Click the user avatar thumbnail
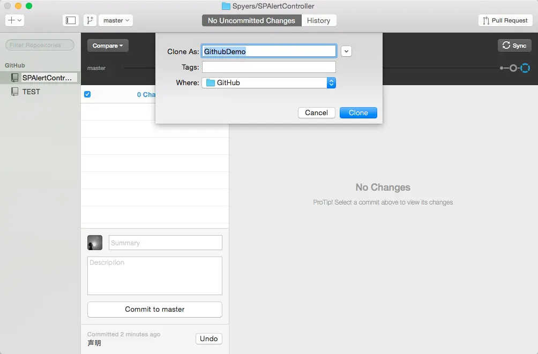This screenshot has height=354, width=538. tap(95, 243)
